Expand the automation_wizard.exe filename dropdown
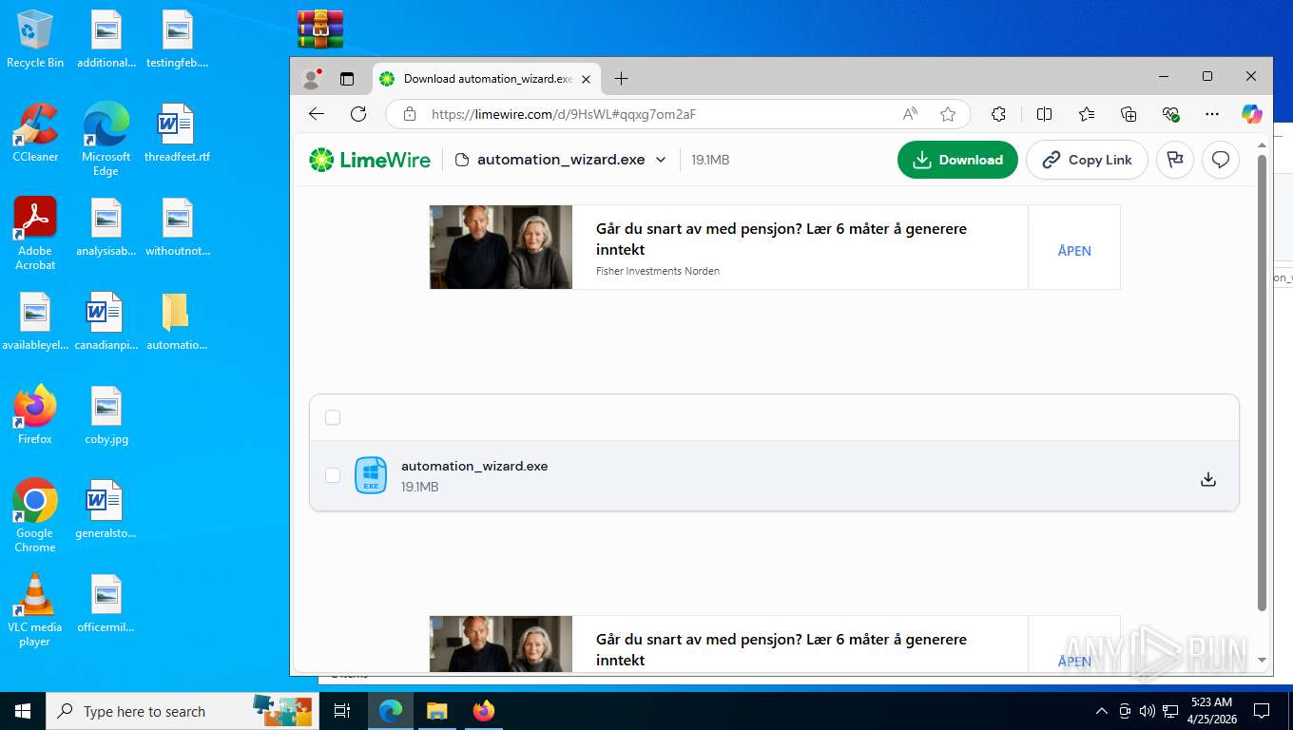 tap(661, 160)
